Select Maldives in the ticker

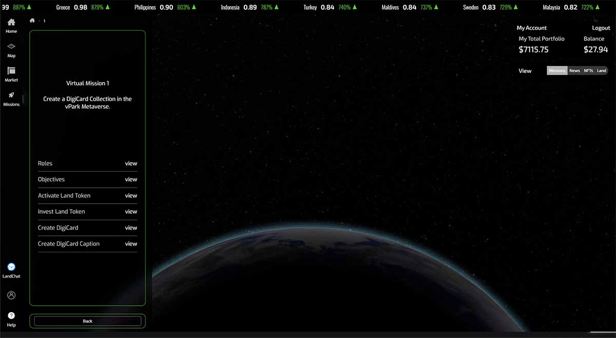[390, 8]
